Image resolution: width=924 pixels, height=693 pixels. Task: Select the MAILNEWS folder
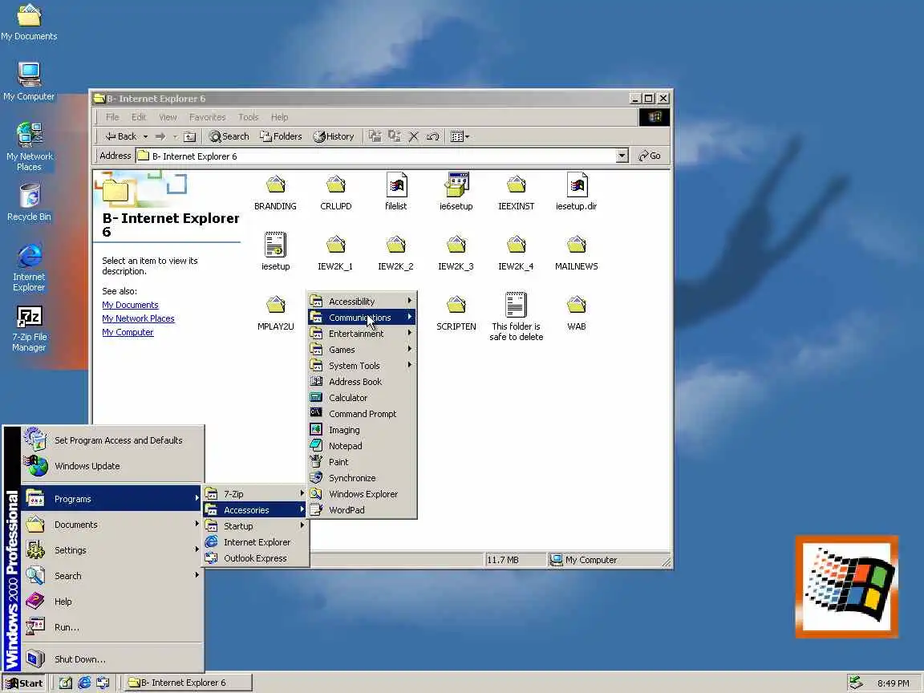(x=577, y=245)
